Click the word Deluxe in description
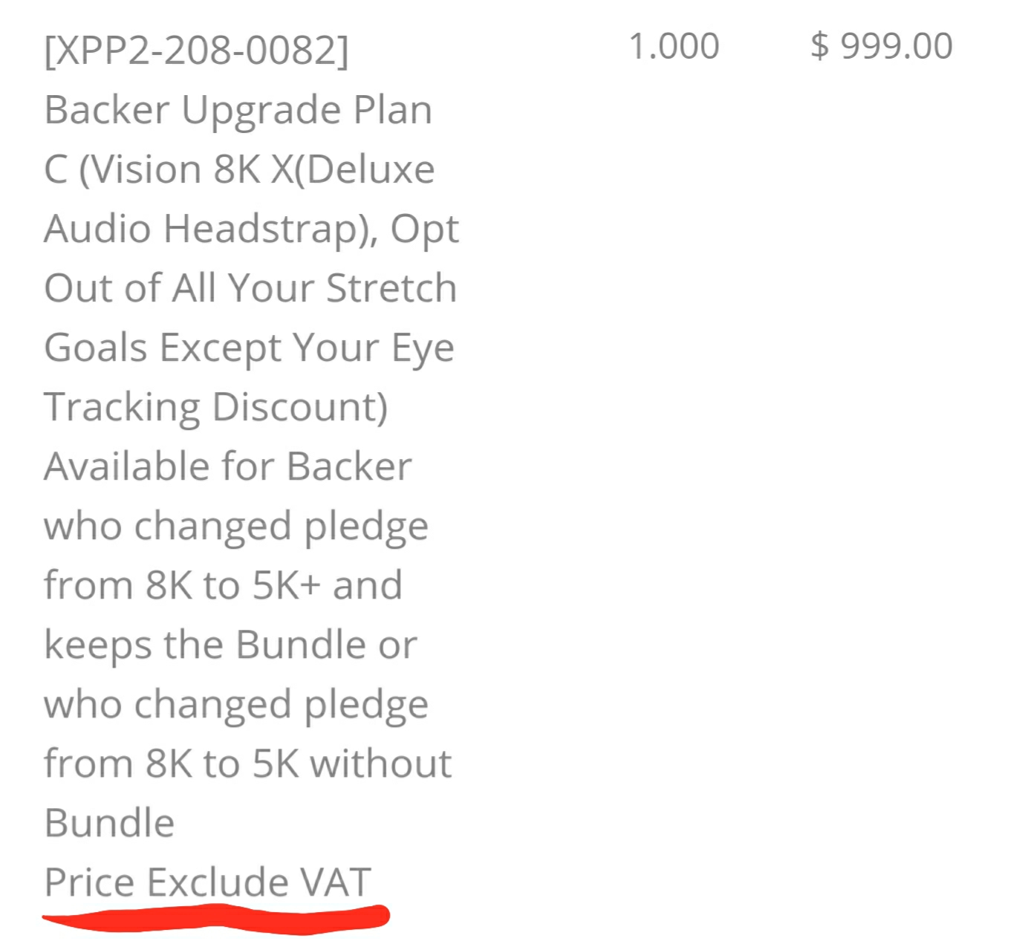This screenshot has width=1031, height=944. (x=369, y=169)
